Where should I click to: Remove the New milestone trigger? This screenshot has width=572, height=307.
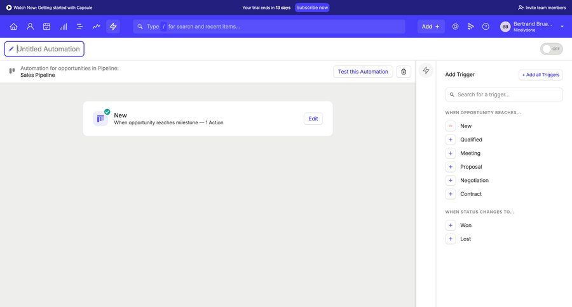451,126
